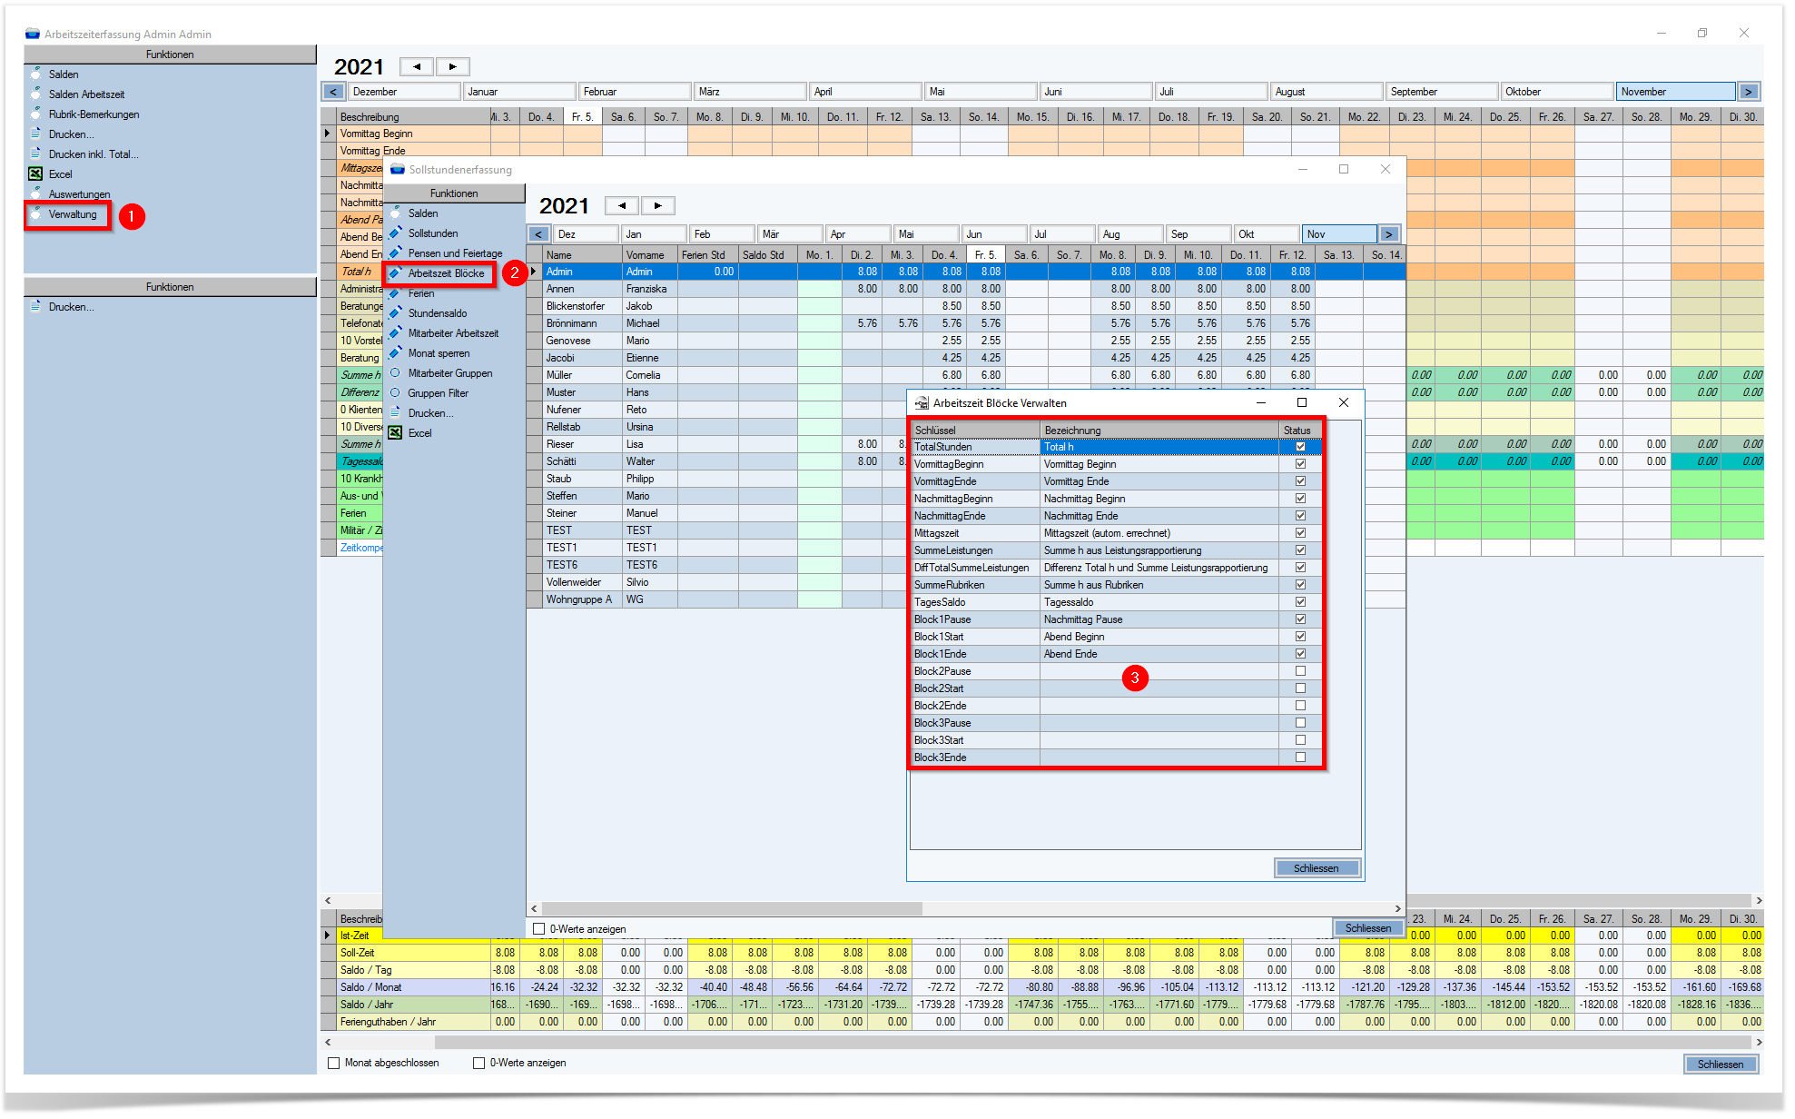The width and height of the screenshot is (1795, 1119).
Task: Open Pensen und Feiertage
Action: pos(455,253)
